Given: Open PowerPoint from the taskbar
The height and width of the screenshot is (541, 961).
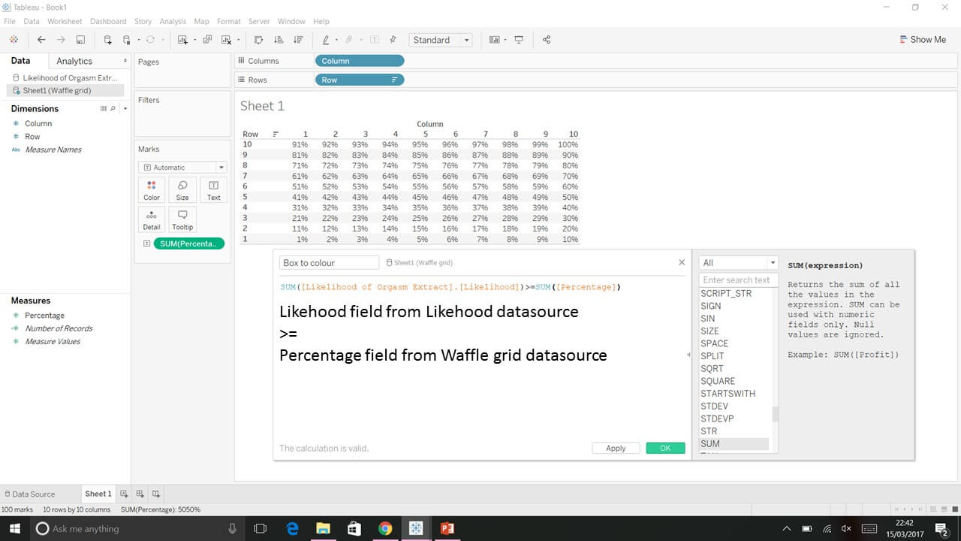Looking at the screenshot, I should pyautogui.click(x=447, y=528).
